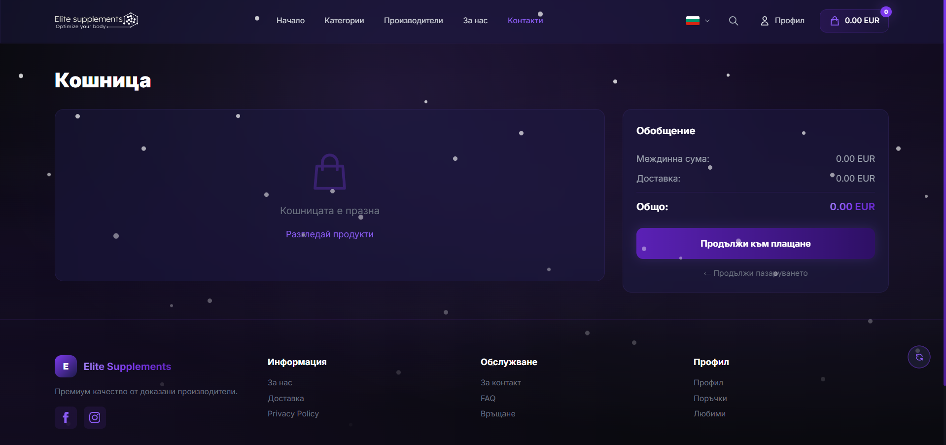Click the round refresh floating icon
Viewport: 946px width, 445px height.
(x=918, y=357)
